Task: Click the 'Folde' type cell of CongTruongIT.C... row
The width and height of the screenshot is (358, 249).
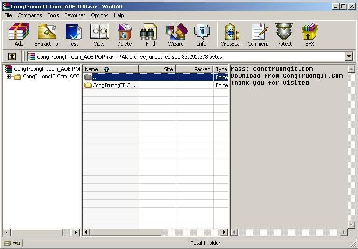Action: coord(221,85)
